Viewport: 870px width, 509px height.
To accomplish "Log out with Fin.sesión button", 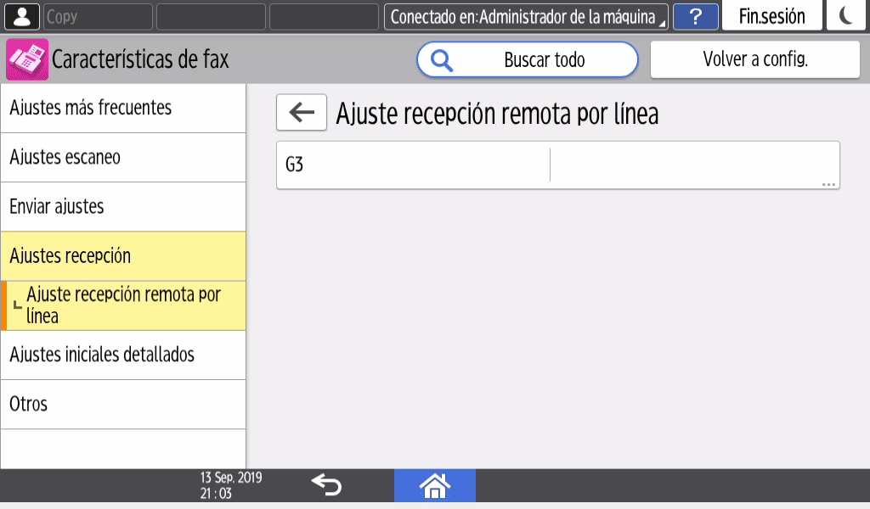I will tap(771, 16).
